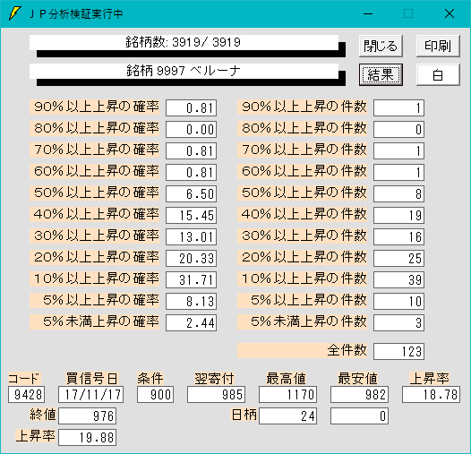Select the 最高値 field showing 1170
This screenshot has width=471, height=454.
coord(287,394)
